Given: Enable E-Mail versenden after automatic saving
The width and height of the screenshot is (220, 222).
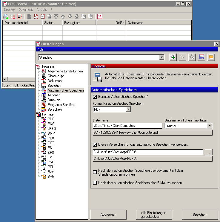Looking at the screenshot, I should pyautogui.click(x=95, y=183).
